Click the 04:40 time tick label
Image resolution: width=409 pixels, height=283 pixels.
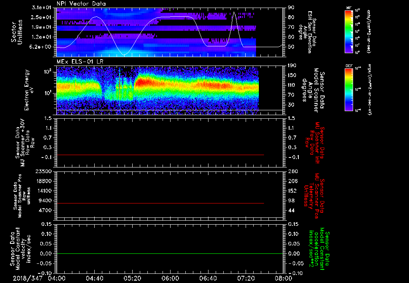pyautogui.click(x=94, y=278)
